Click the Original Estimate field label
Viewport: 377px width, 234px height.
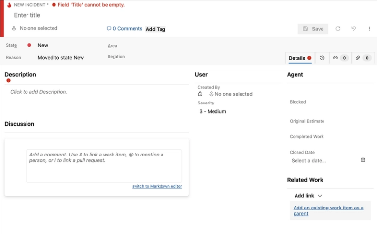(x=307, y=121)
